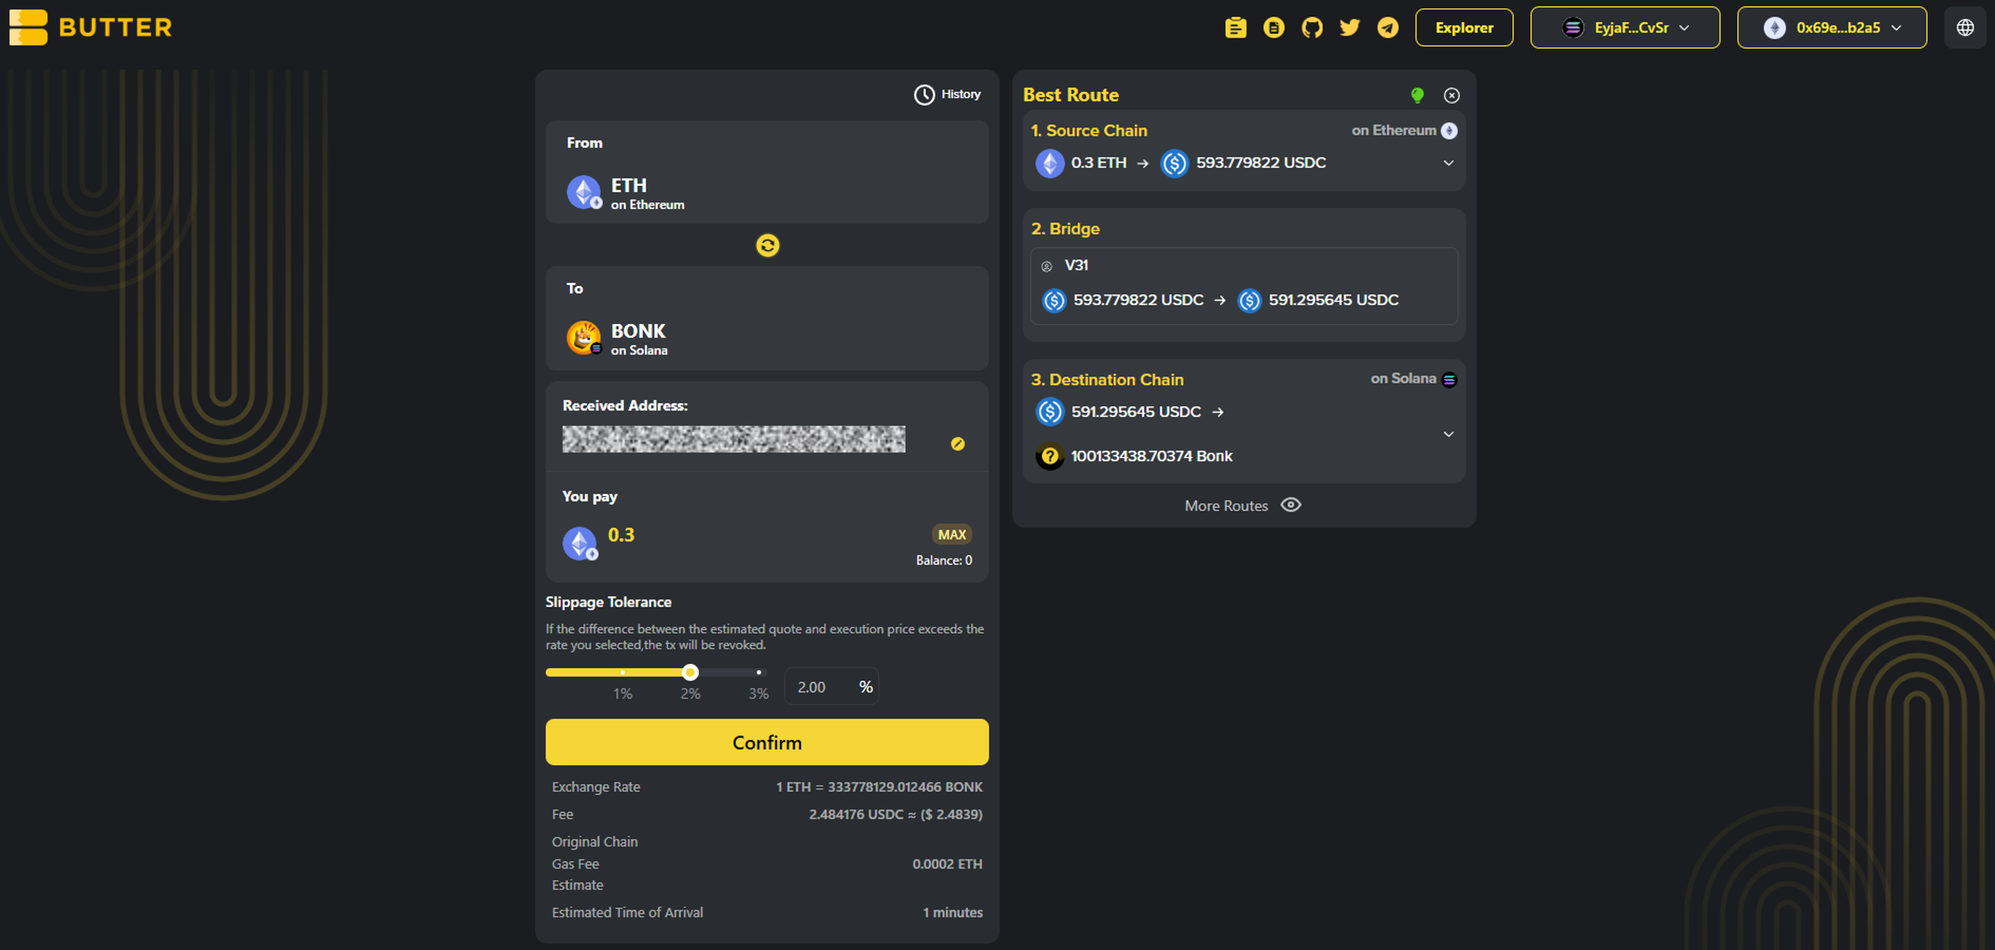Click the V31 bridge icon
This screenshot has width=1995, height=950.
(1046, 266)
